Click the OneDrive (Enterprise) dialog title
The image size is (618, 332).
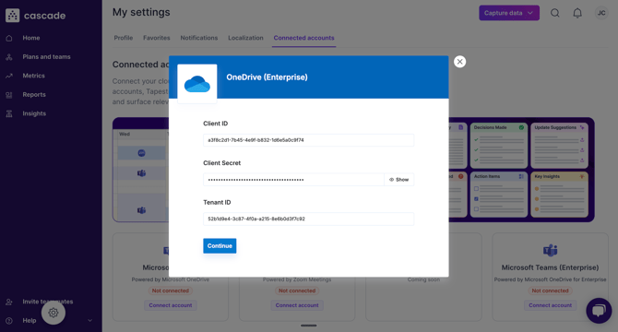(x=267, y=77)
